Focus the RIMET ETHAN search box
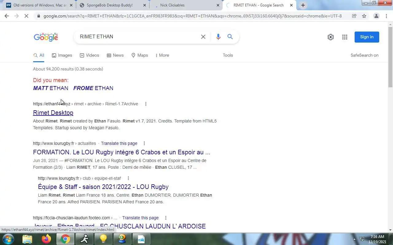The height and width of the screenshot is (245, 393). [x=138, y=37]
